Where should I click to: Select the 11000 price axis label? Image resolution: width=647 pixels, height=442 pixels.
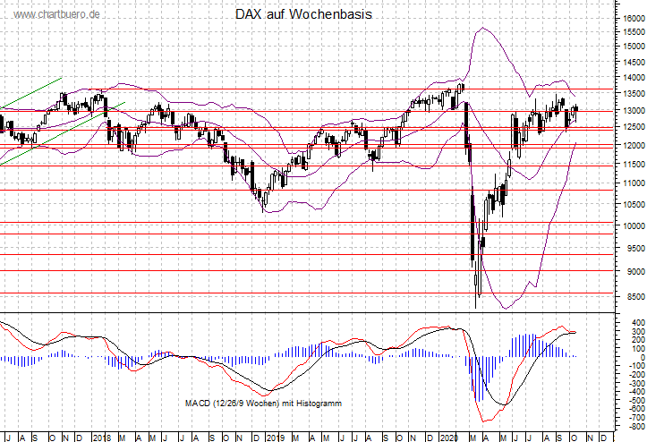(x=634, y=183)
